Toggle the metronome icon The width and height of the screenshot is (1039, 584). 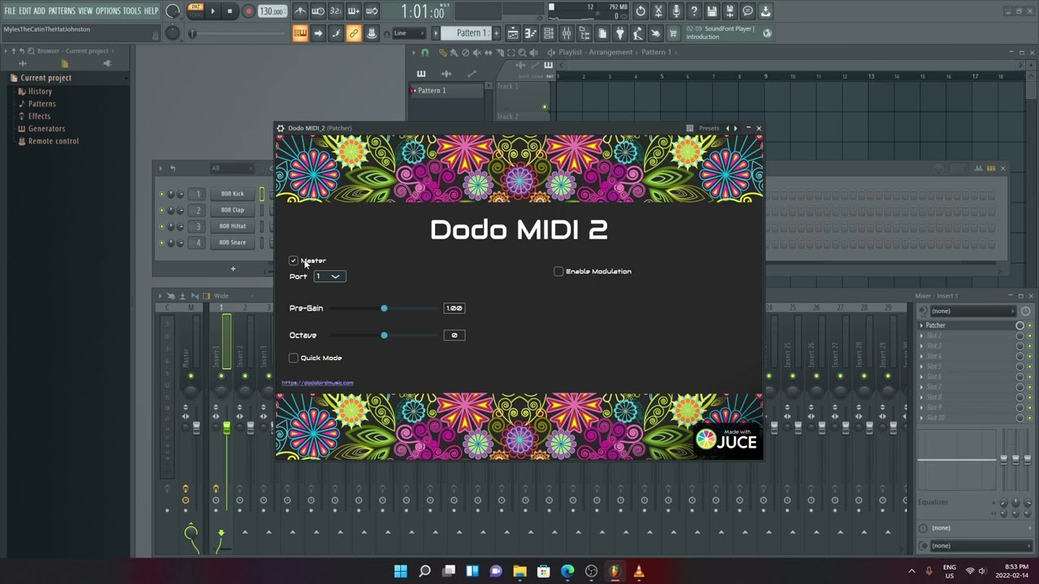(x=300, y=11)
